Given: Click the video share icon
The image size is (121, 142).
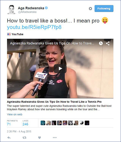Looking at the screenshot, I should [108, 43].
